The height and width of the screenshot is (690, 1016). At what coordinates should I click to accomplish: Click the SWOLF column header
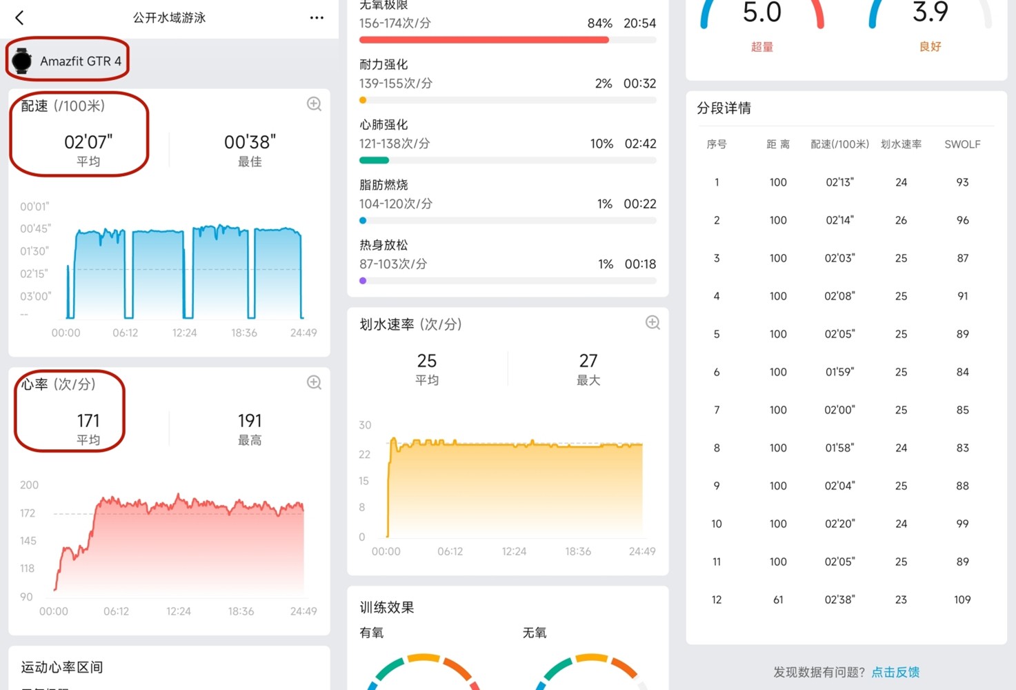tap(962, 144)
